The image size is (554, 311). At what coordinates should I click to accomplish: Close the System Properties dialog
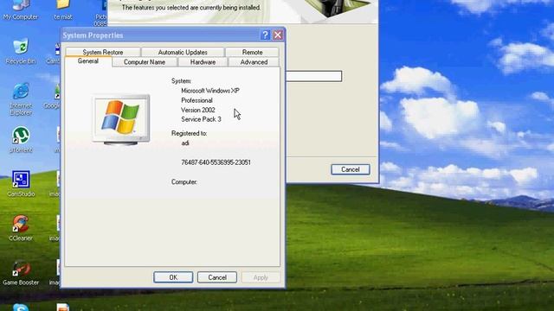(x=278, y=35)
